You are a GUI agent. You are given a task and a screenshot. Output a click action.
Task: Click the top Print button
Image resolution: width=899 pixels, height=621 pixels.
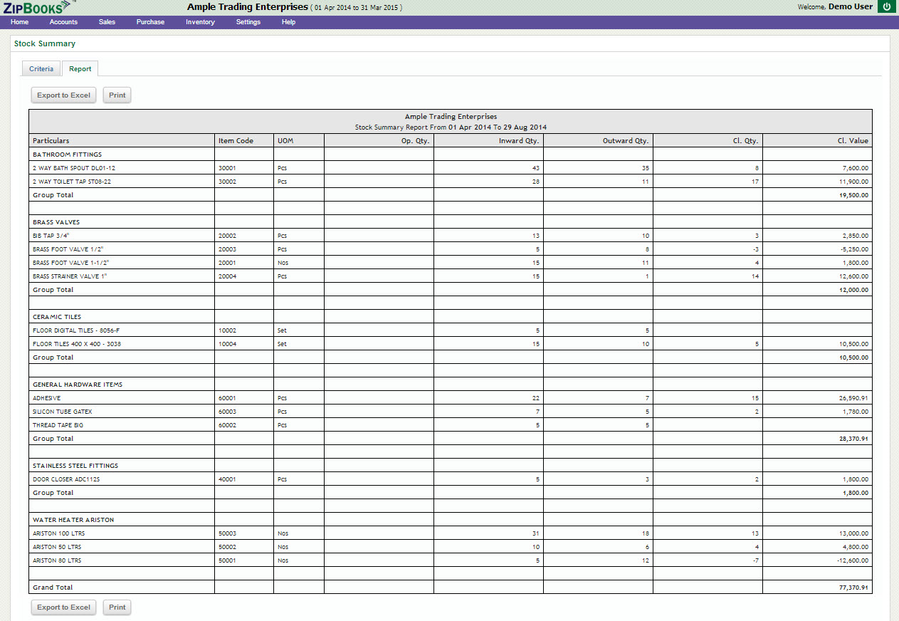tap(117, 95)
